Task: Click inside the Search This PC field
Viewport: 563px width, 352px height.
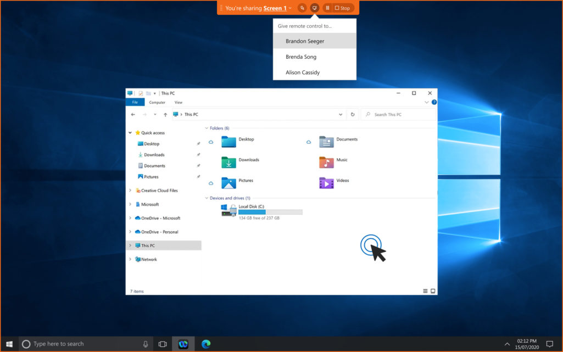Action: tap(398, 114)
